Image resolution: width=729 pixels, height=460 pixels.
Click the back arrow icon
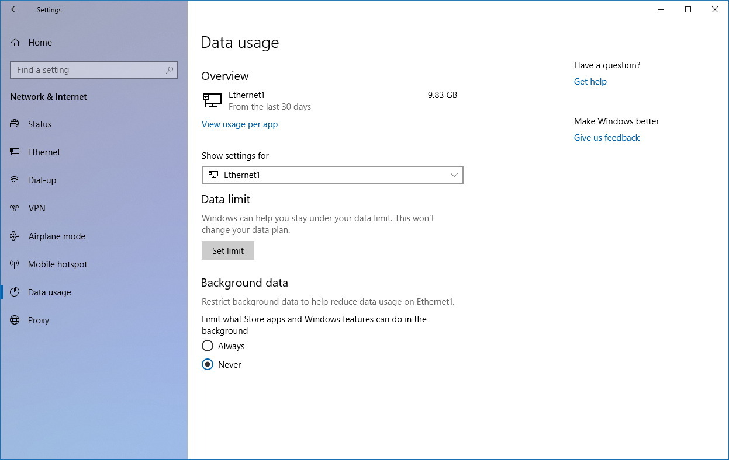15,9
